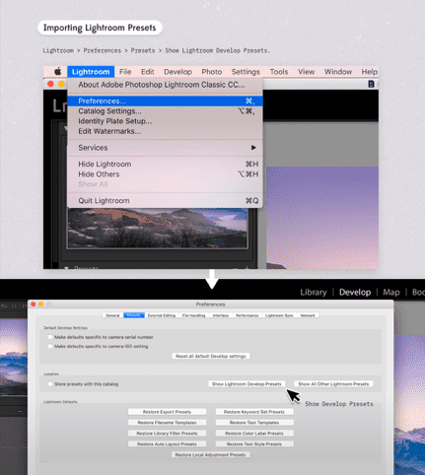Open the Lightroom Sync preferences tab

(279, 315)
